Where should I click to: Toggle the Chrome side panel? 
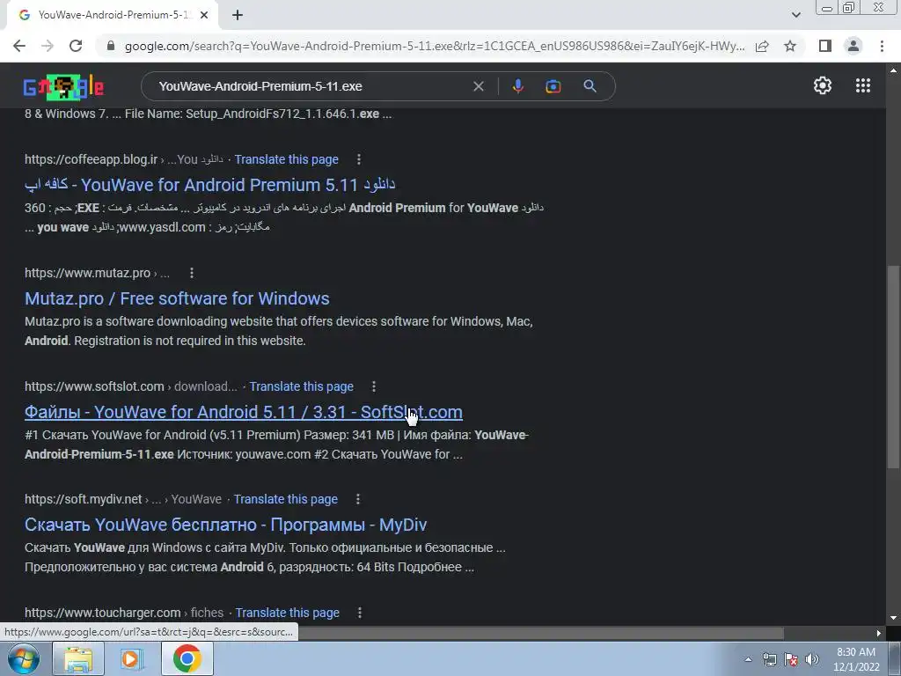click(x=825, y=46)
